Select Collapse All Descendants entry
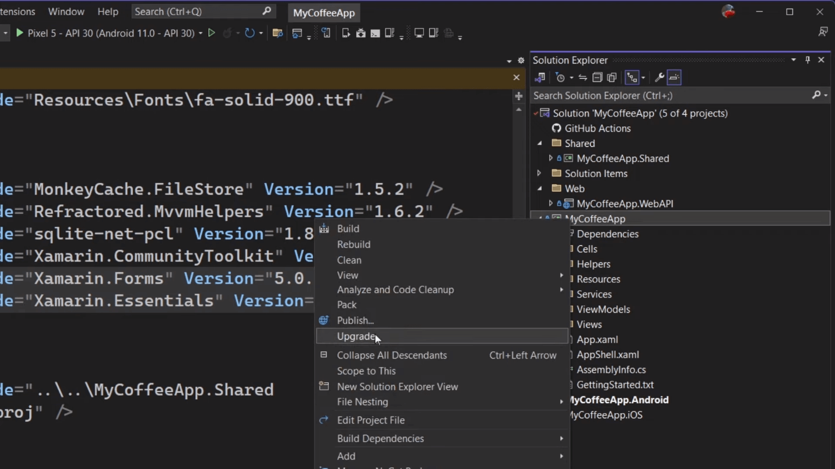Viewport: 835px width, 469px height. click(x=442, y=355)
